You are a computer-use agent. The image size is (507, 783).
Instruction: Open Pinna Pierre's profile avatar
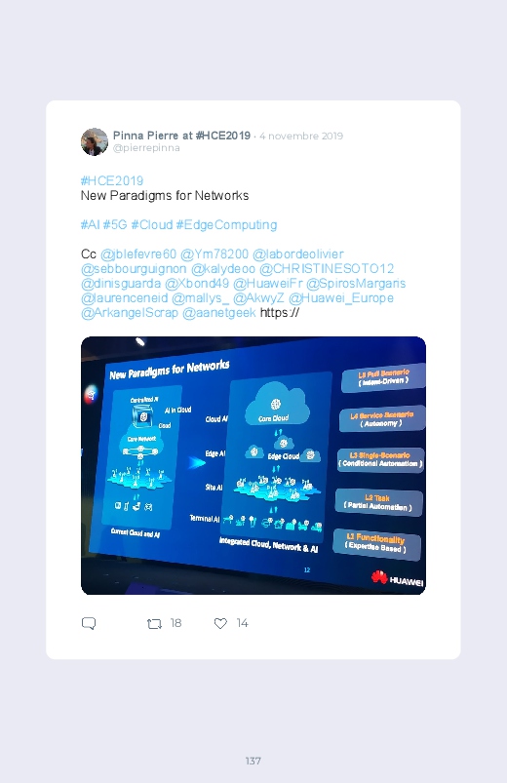95,141
